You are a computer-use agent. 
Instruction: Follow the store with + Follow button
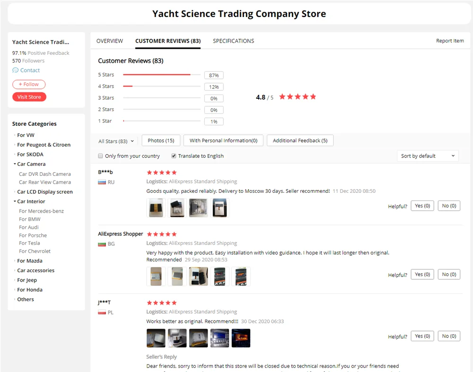pos(29,85)
